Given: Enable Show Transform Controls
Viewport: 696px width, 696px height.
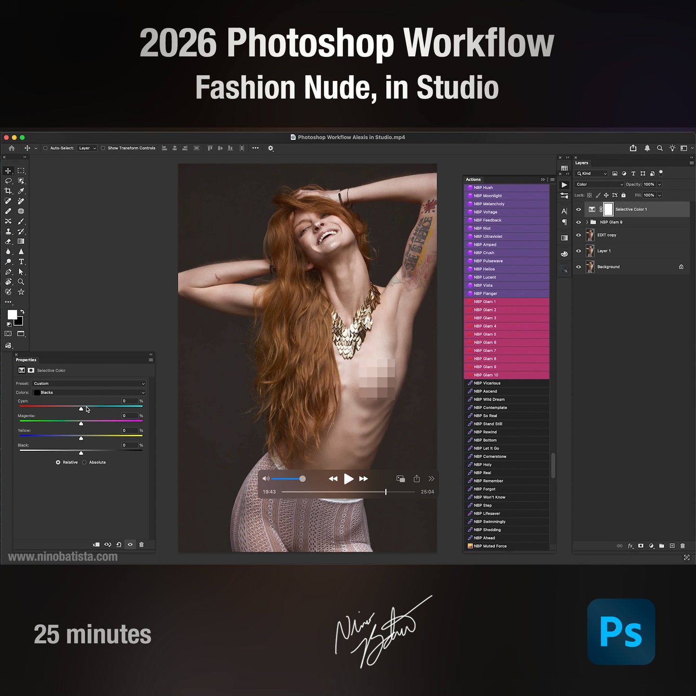Looking at the screenshot, I should [x=103, y=148].
